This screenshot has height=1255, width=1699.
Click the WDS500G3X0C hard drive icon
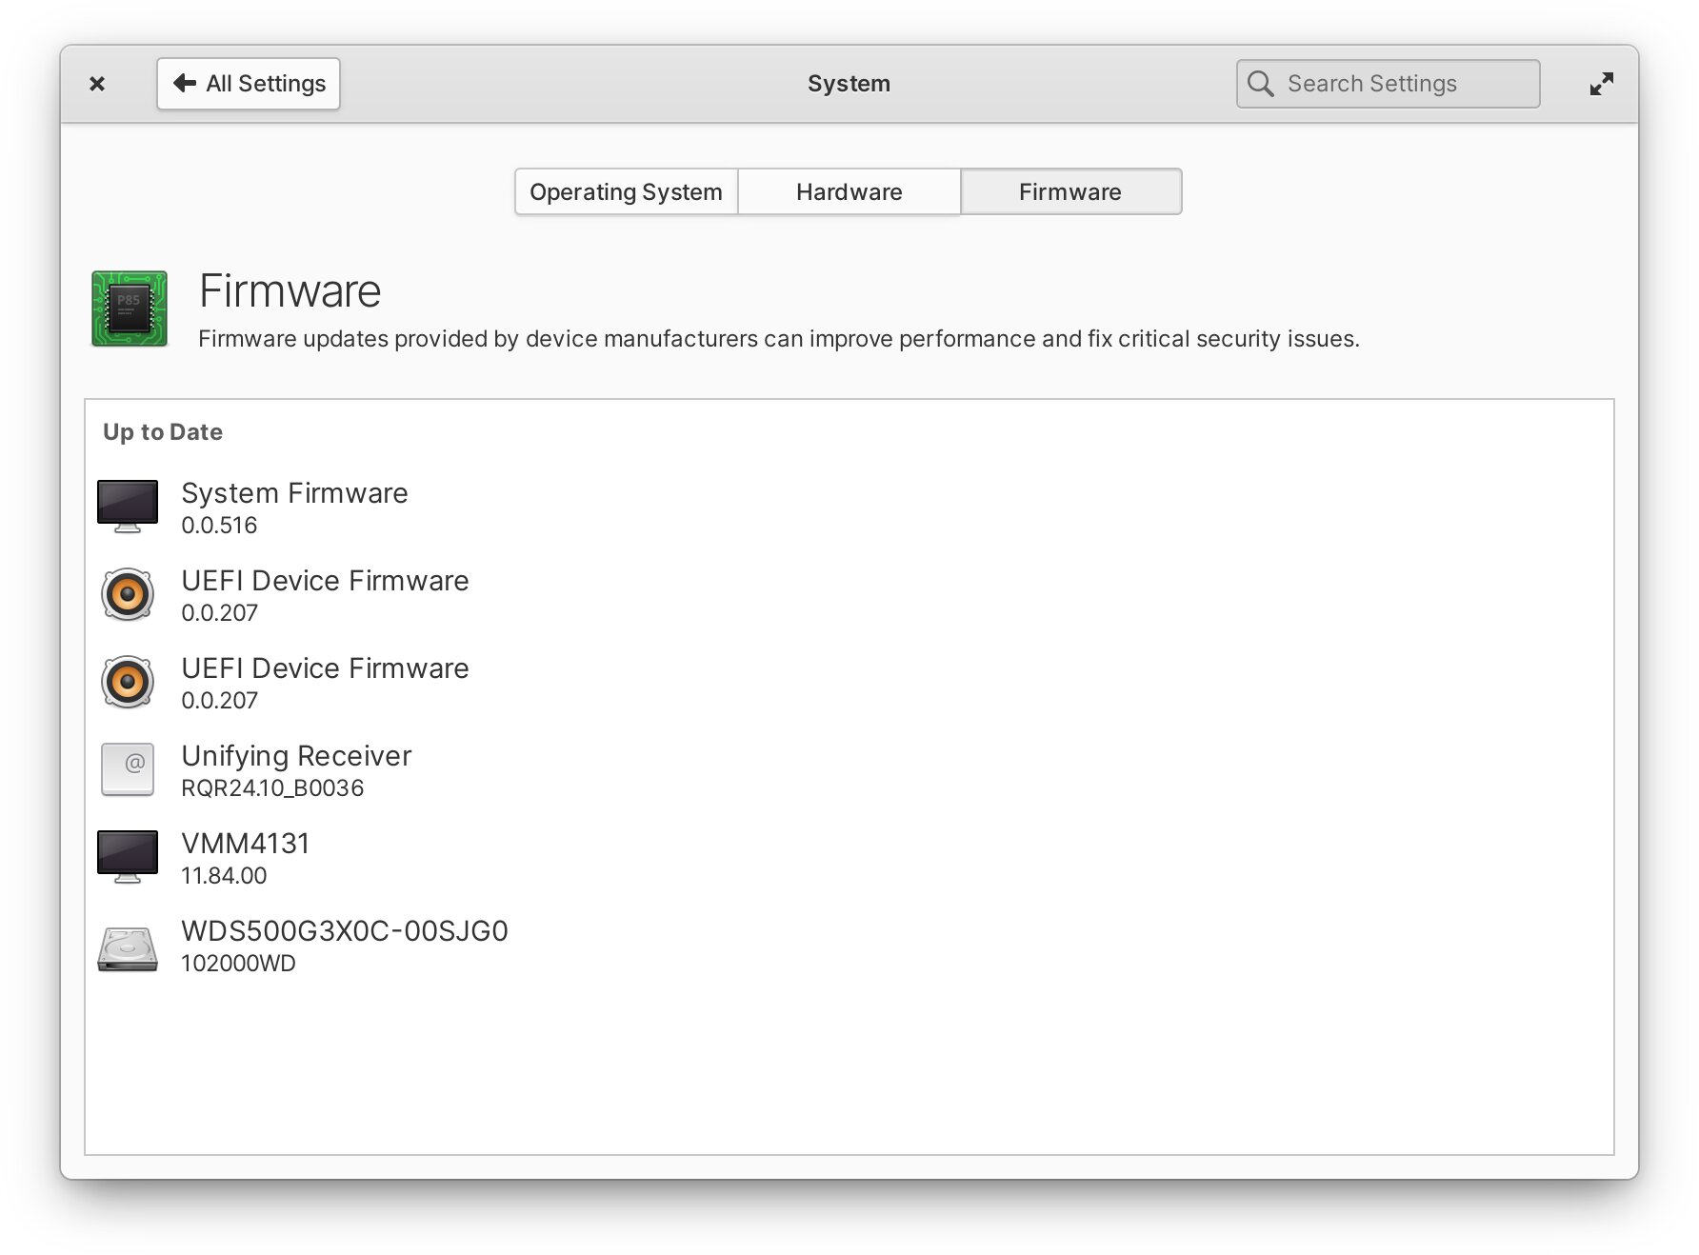click(x=128, y=948)
